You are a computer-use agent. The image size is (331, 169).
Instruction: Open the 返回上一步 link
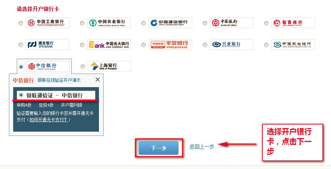click(x=202, y=147)
